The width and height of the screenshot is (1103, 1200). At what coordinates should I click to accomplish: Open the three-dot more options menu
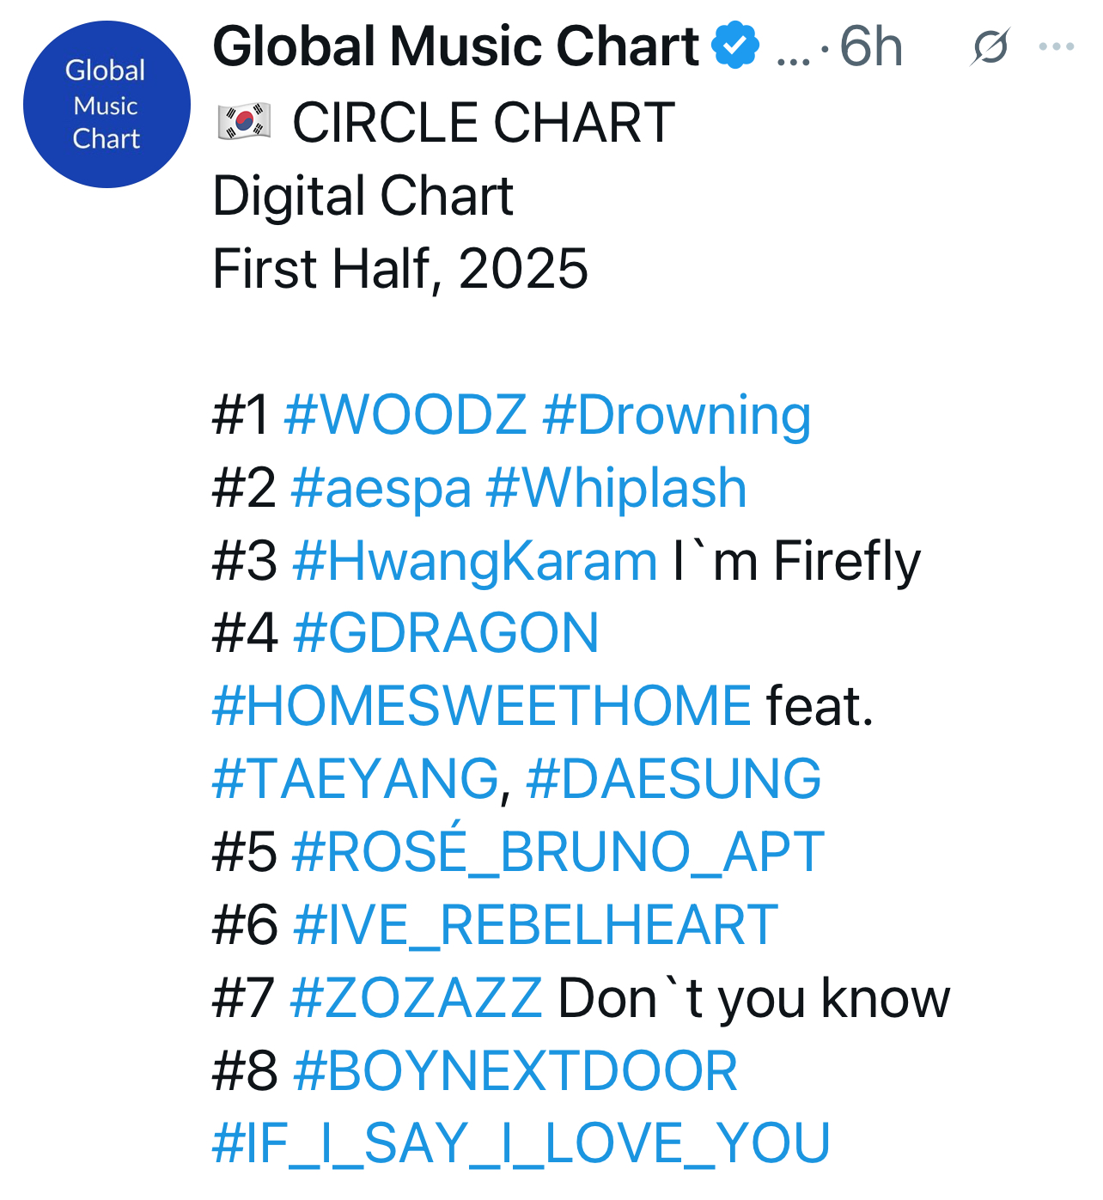tap(1057, 46)
